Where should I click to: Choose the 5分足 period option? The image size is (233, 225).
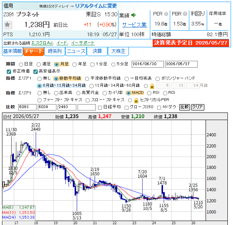[113, 64]
